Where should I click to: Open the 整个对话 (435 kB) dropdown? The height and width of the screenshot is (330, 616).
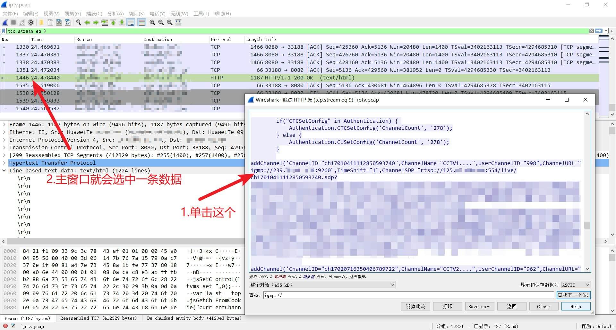322,285
